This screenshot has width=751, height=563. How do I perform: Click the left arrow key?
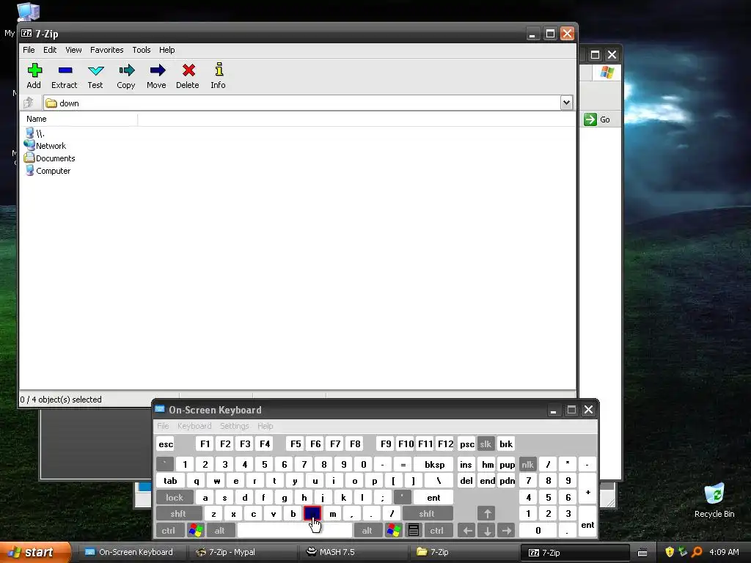pos(467,531)
